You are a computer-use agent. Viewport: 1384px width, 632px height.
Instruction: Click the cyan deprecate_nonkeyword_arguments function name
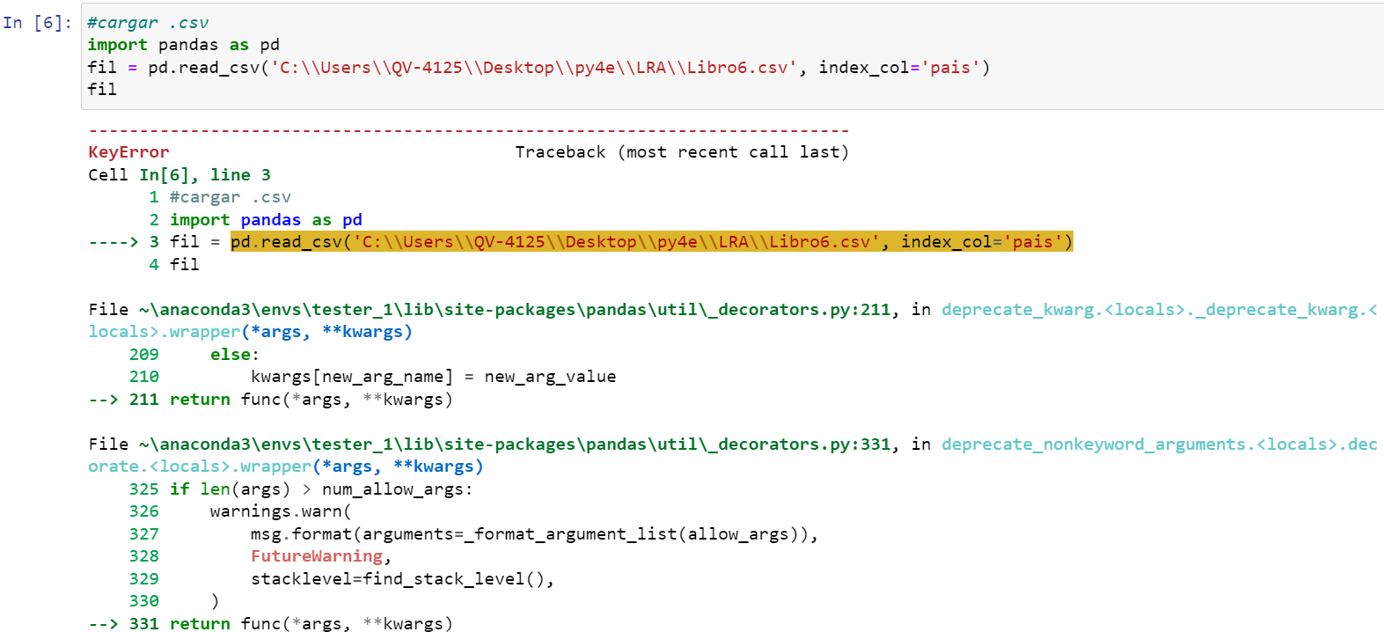click(1158, 445)
